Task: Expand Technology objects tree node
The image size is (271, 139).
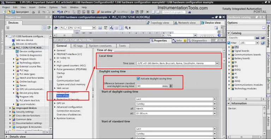Action: click(x=14, y=63)
